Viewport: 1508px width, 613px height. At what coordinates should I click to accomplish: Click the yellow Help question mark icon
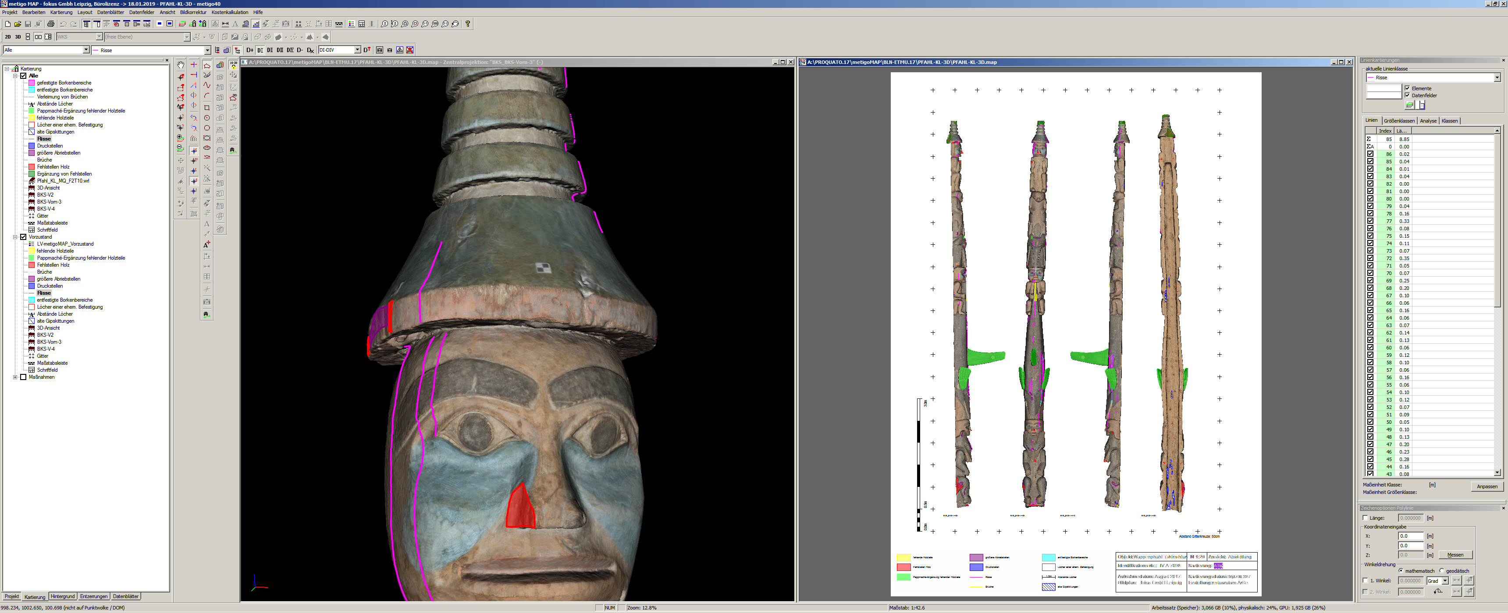pyautogui.click(x=467, y=24)
